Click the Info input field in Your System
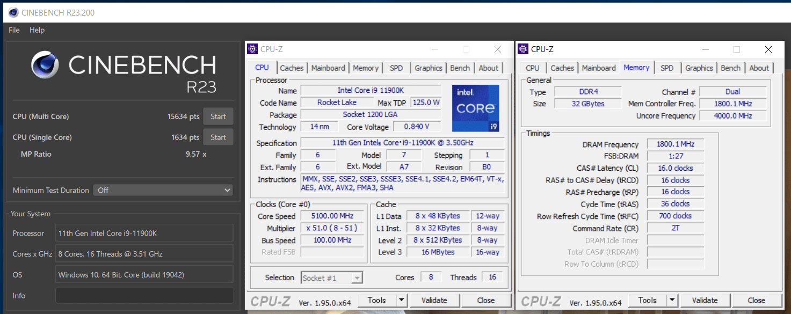Image resolution: width=791 pixels, height=314 pixels. tap(144, 295)
